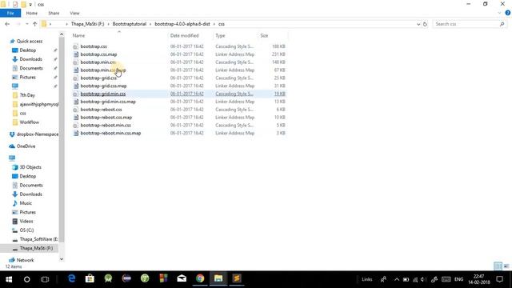
Task: Click bootstrap-4.0.0-alpha.6-dist breadcrumb
Action: click(182, 24)
